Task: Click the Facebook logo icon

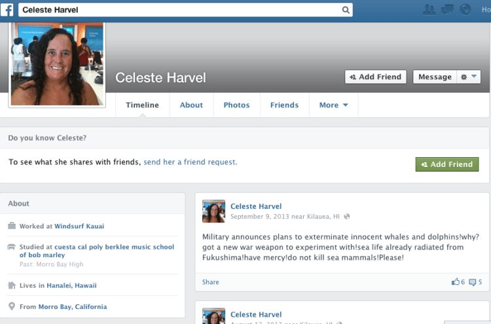Action: (x=7, y=10)
